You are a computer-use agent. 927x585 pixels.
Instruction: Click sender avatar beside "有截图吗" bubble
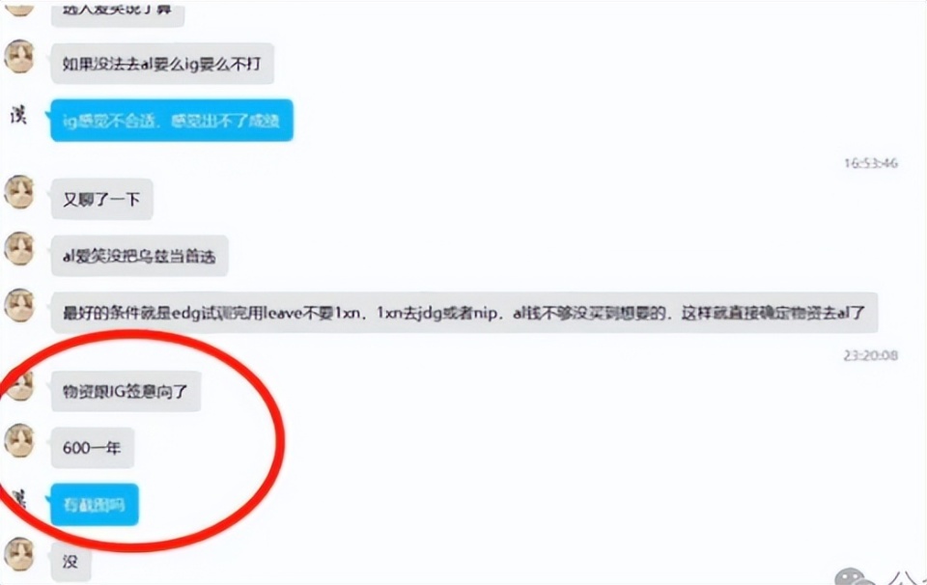[20, 499]
